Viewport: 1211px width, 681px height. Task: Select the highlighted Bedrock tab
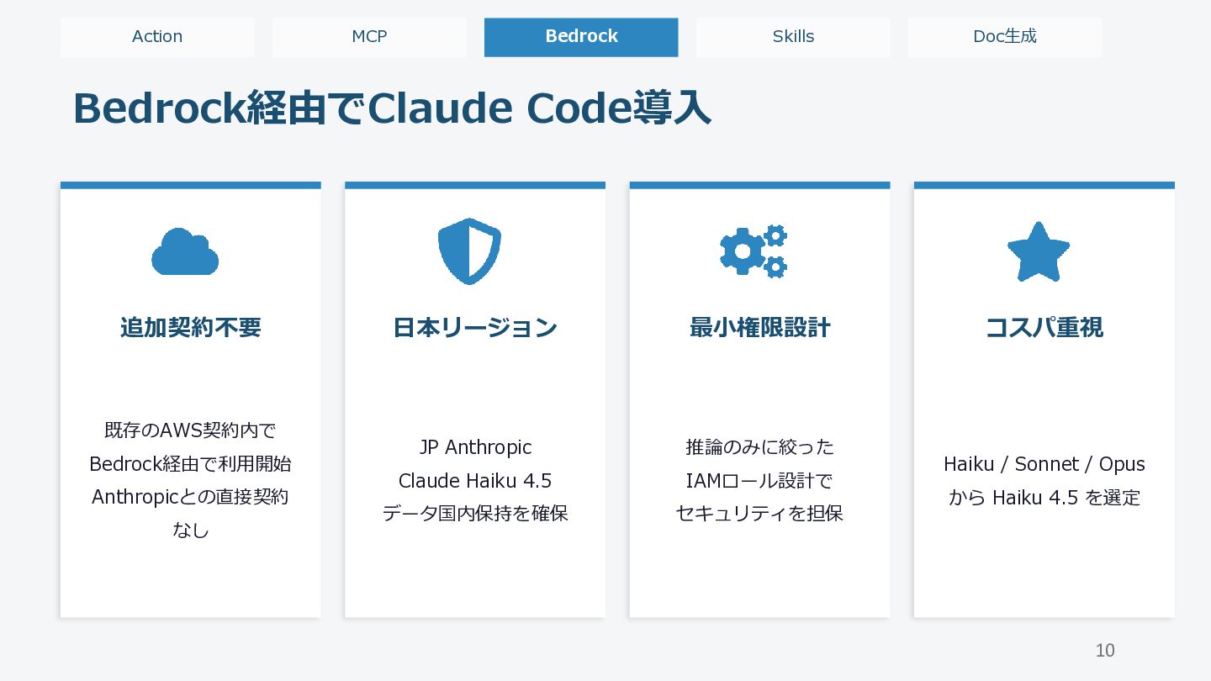[x=581, y=37]
